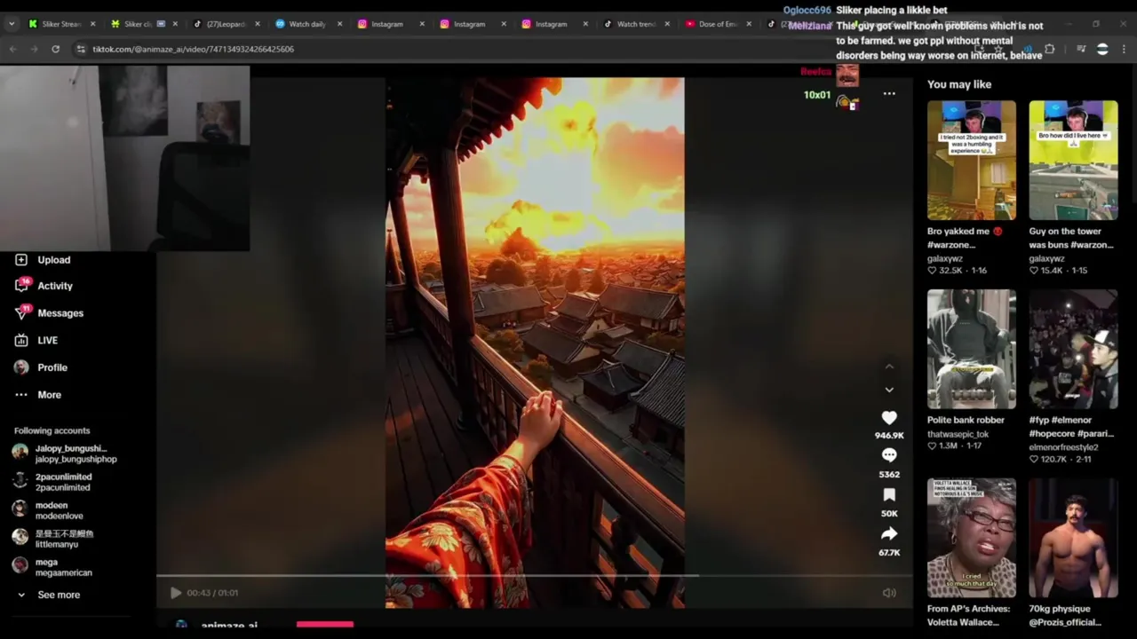Open the comments bubble showing 5362
This screenshot has width=1137, height=639.
pos(889,455)
